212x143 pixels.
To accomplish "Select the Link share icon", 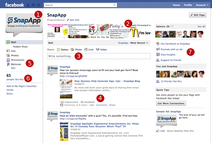I will 86,49.
